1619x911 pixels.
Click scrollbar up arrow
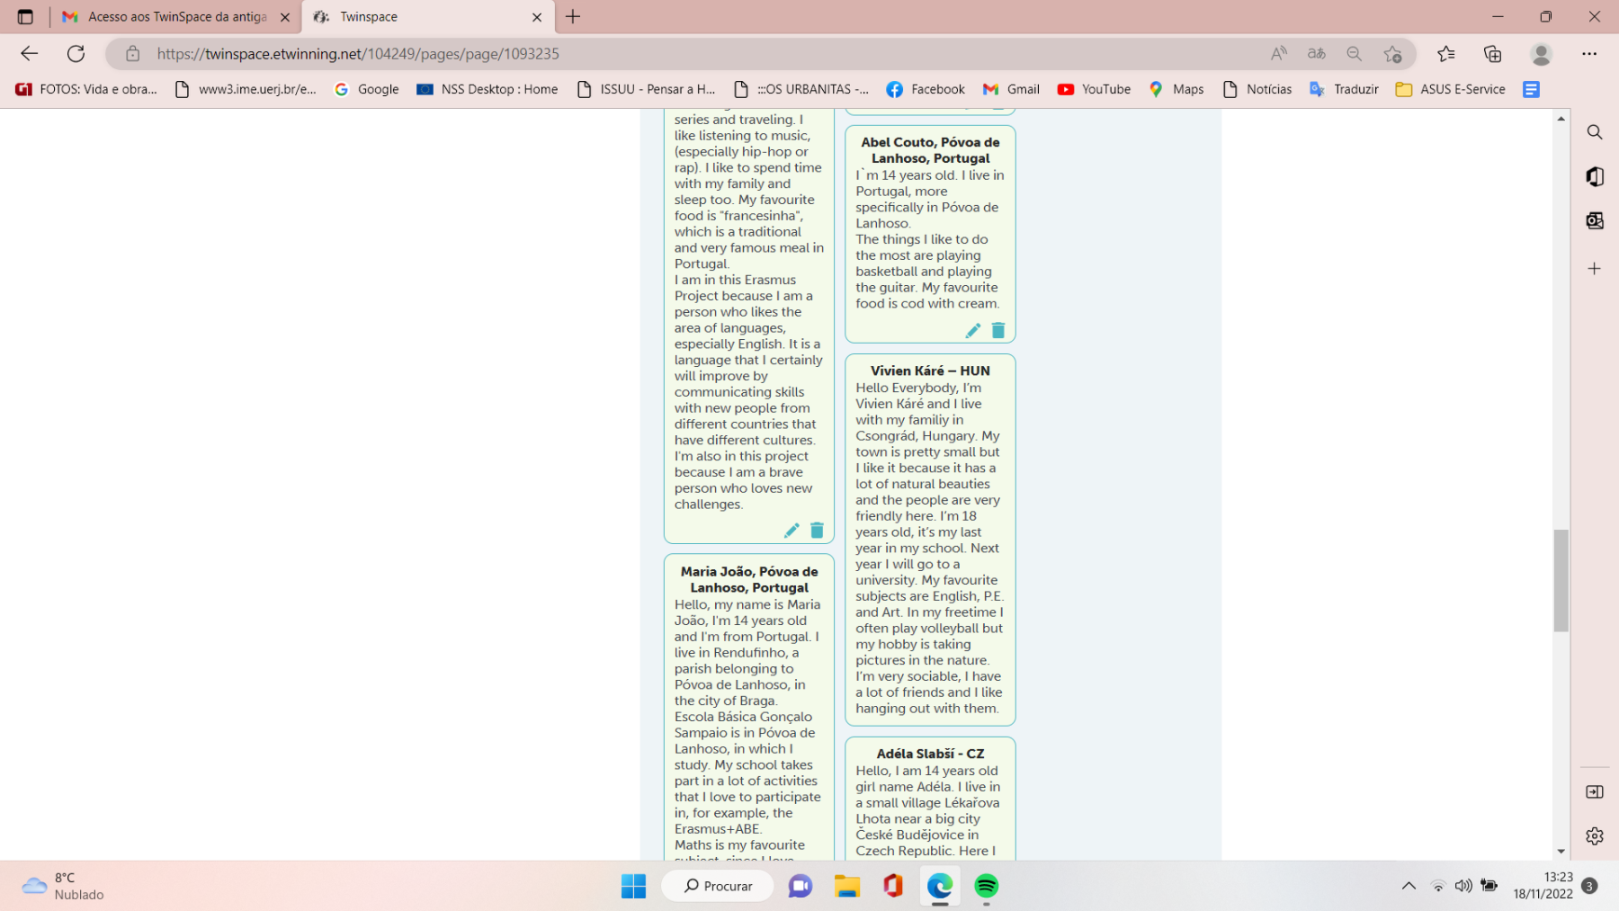click(x=1561, y=119)
